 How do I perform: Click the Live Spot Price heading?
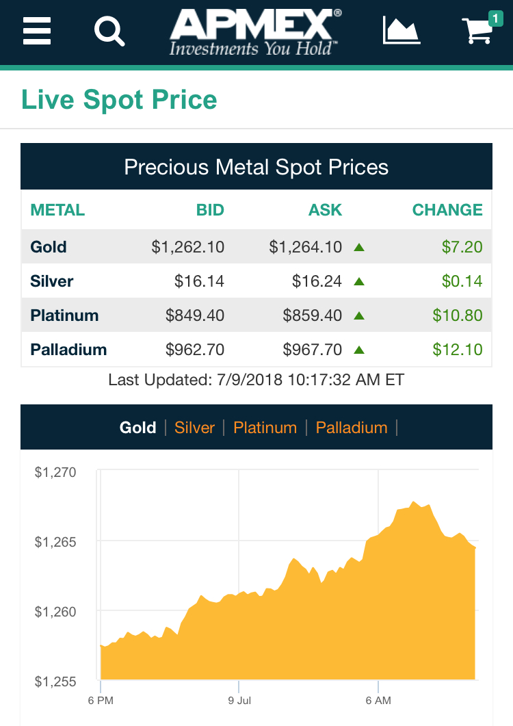119,100
